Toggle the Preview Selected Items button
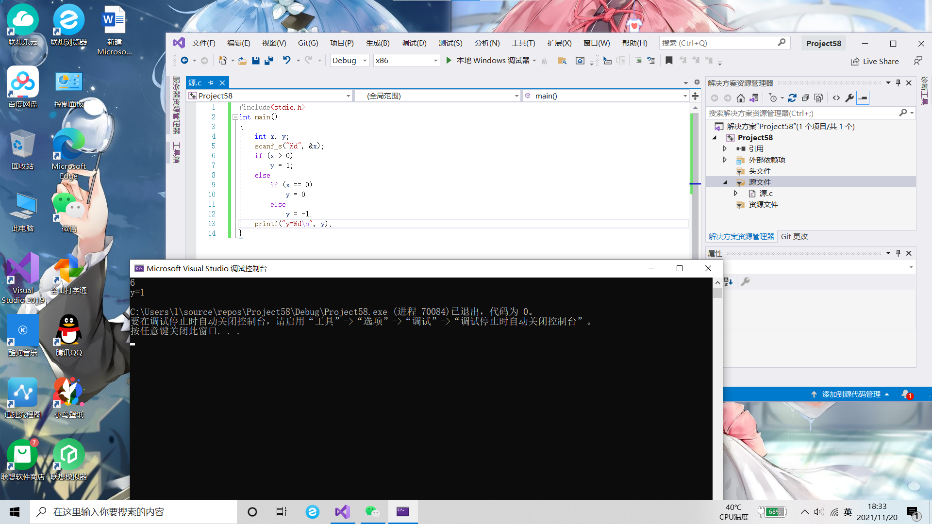The image size is (932, 524). tap(863, 98)
